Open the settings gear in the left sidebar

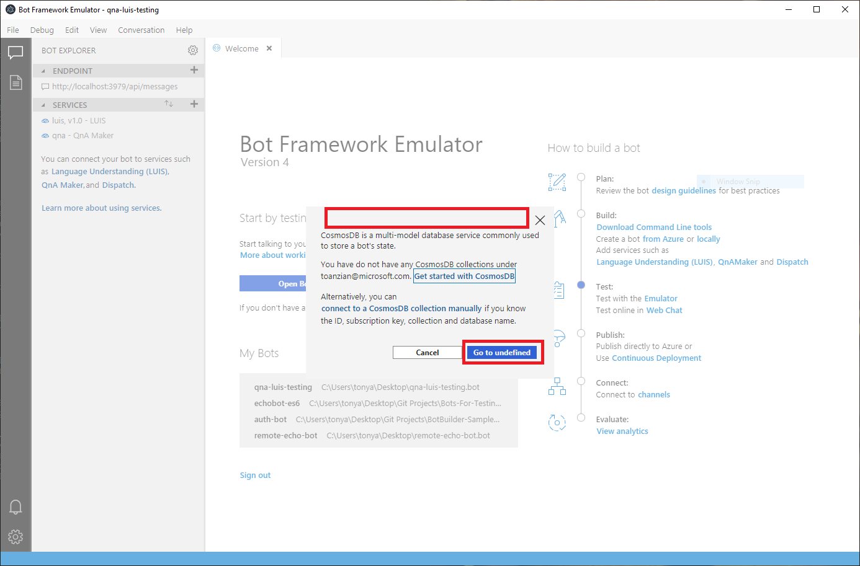click(x=16, y=537)
